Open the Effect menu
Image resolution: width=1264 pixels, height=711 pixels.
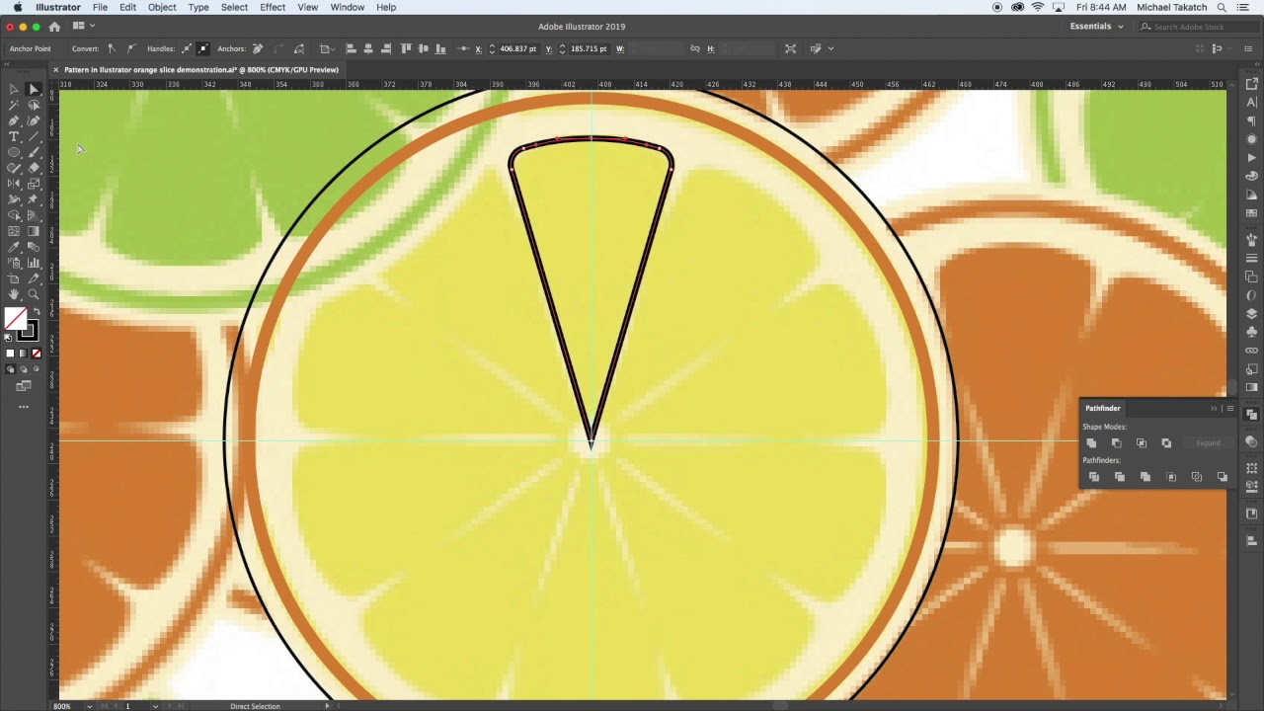[x=273, y=7]
